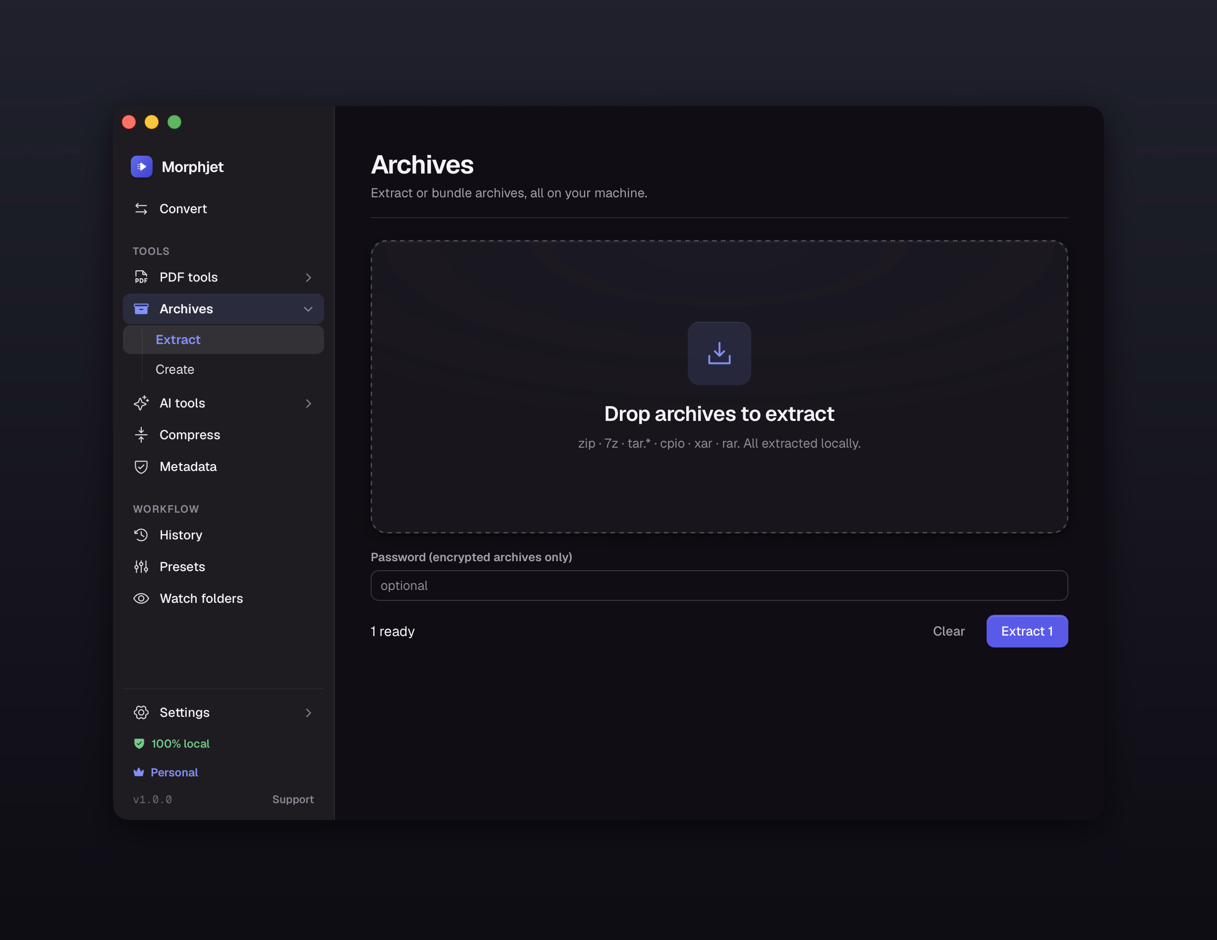This screenshot has width=1217, height=940.
Task: Click the Drop archives to extract heading
Action: coord(719,413)
